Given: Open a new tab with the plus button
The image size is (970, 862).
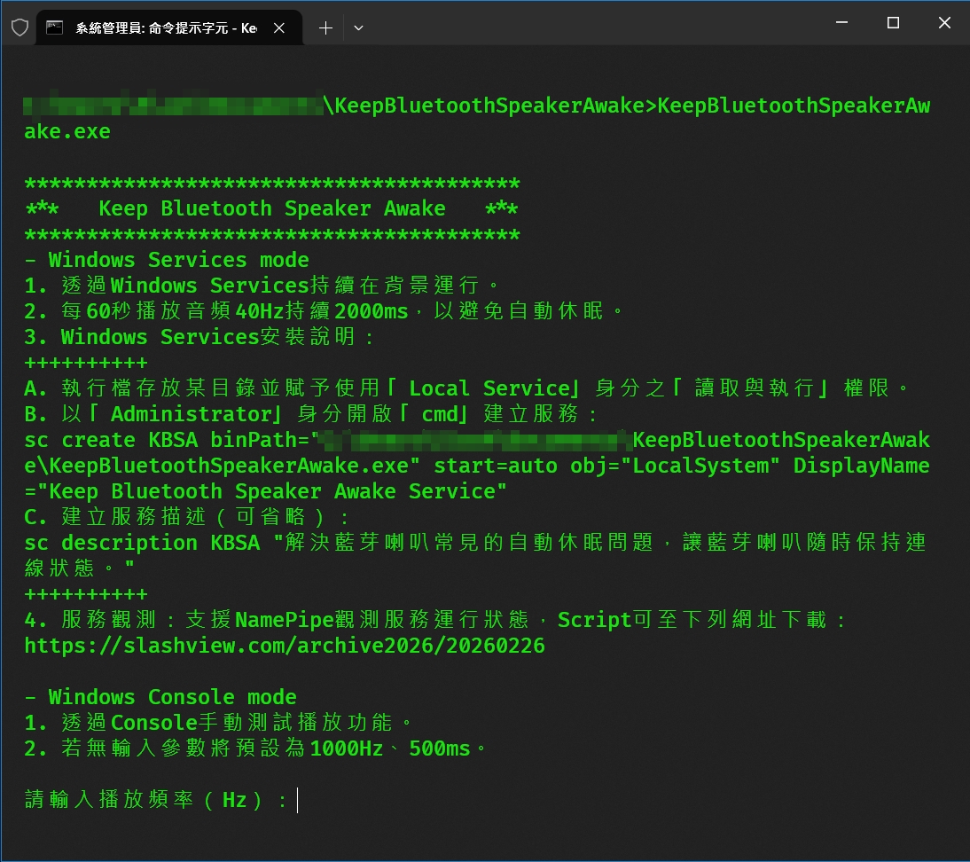Looking at the screenshot, I should point(325,28).
